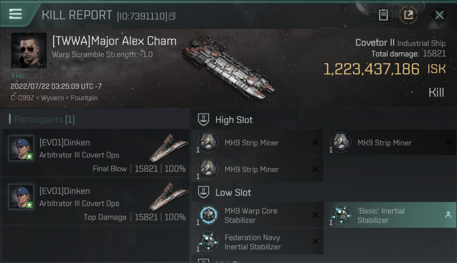Screen dimensions: 457x263
Task: Click the High Slot section header
Action: [234, 120]
